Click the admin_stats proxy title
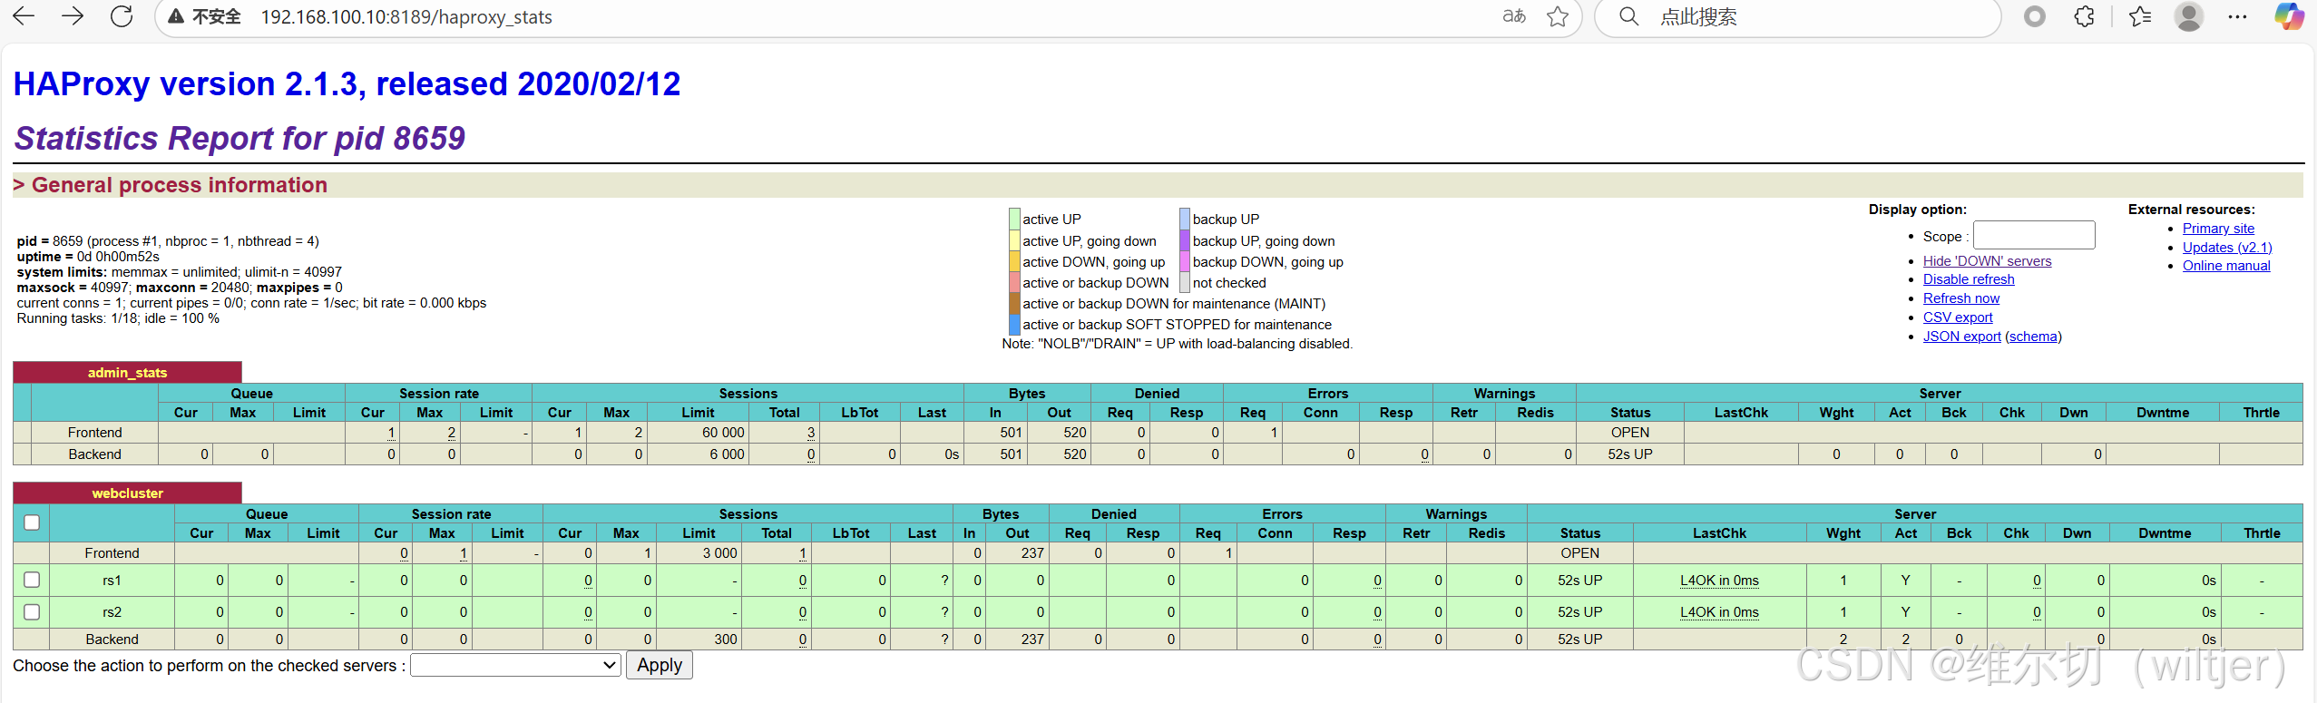This screenshot has width=2317, height=703. click(127, 372)
